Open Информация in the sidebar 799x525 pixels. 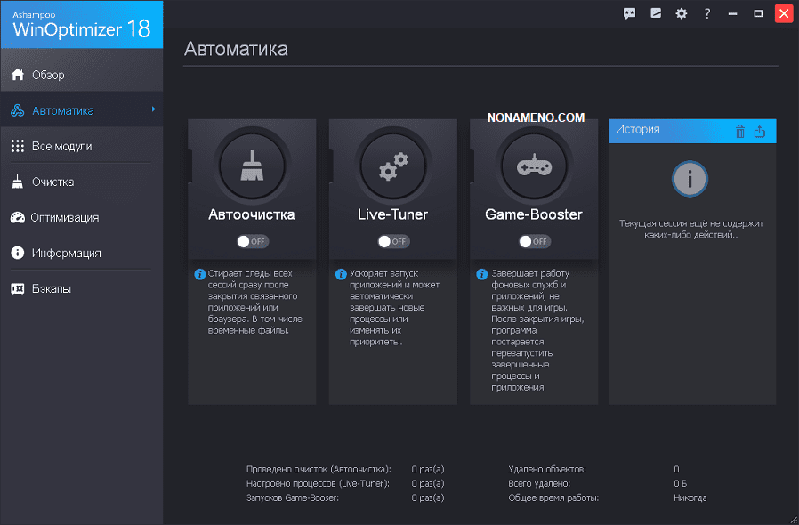pyautogui.click(x=67, y=253)
